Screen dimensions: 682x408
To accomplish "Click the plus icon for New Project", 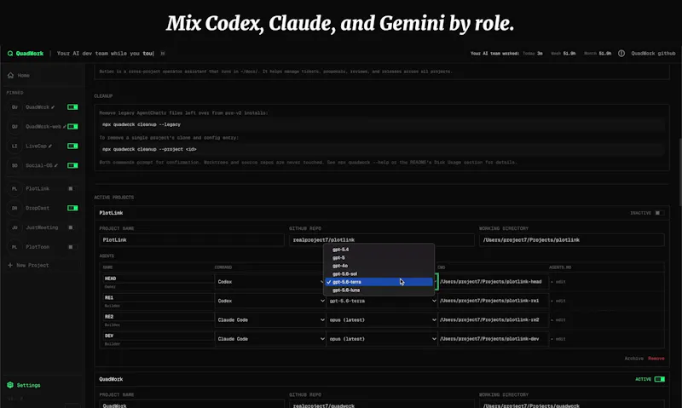I will (x=10, y=265).
